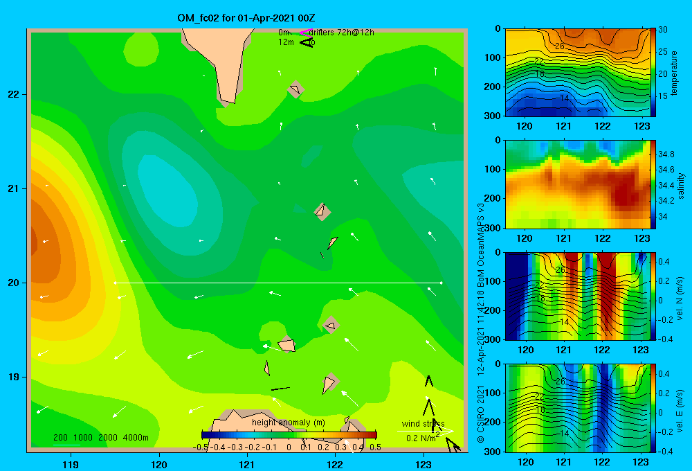
Task: Click the longitude label 121 on the map axis
Action: coord(247,464)
